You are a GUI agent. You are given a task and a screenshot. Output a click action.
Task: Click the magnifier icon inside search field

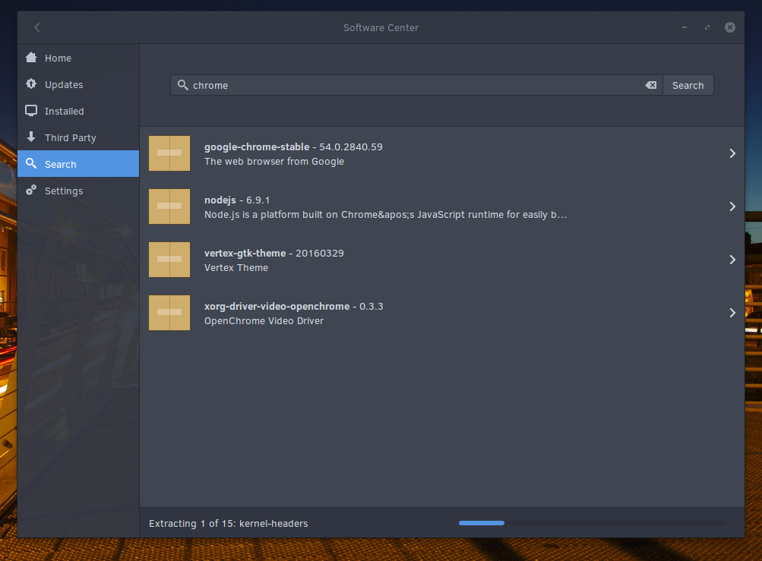183,85
